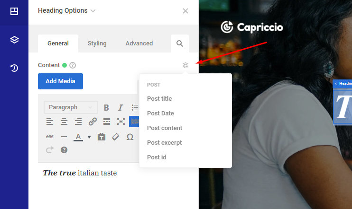Viewport: 352px width, 209px height.
Task: Switch to the Styling tab
Action: (97, 44)
